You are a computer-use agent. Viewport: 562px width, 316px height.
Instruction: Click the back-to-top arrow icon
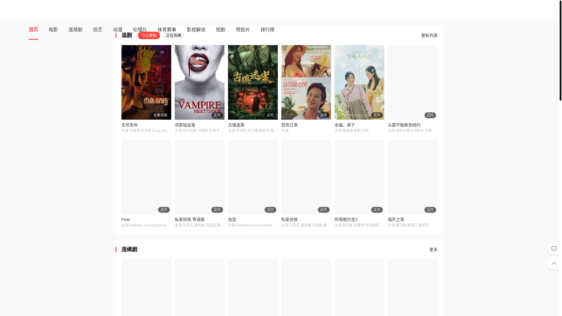(554, 263)
